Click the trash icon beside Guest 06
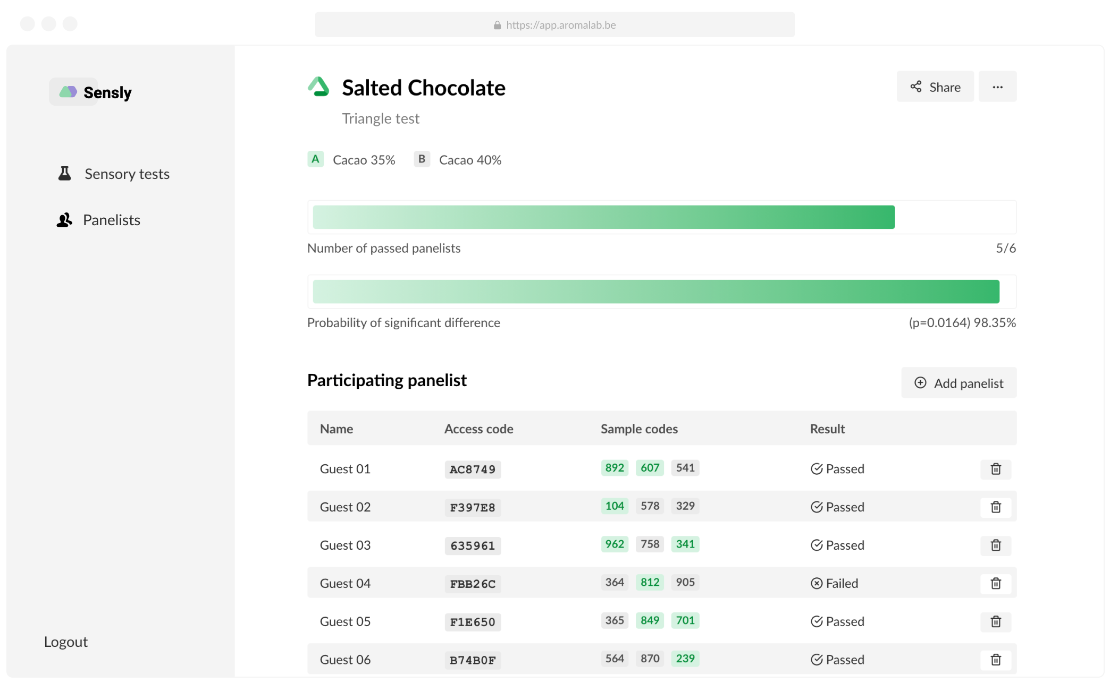Viewport: 1110px width, 683px height. (996, 660)
